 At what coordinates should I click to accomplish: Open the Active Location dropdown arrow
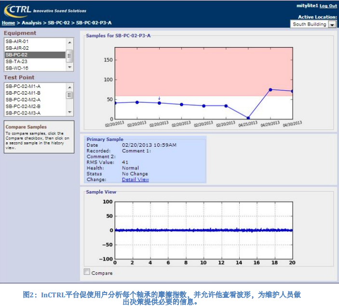click(332, 24)
